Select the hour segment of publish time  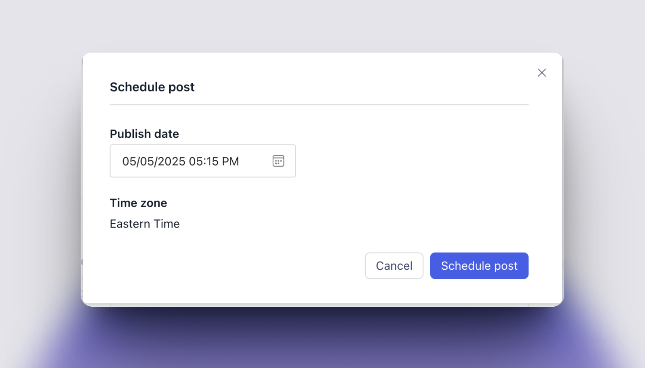point(196,161)
